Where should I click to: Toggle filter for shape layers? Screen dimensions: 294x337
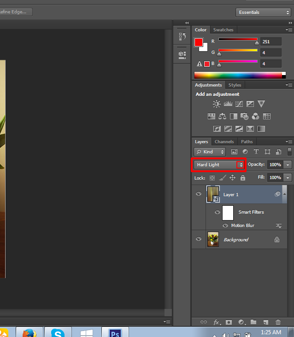(x=267, y=152)
